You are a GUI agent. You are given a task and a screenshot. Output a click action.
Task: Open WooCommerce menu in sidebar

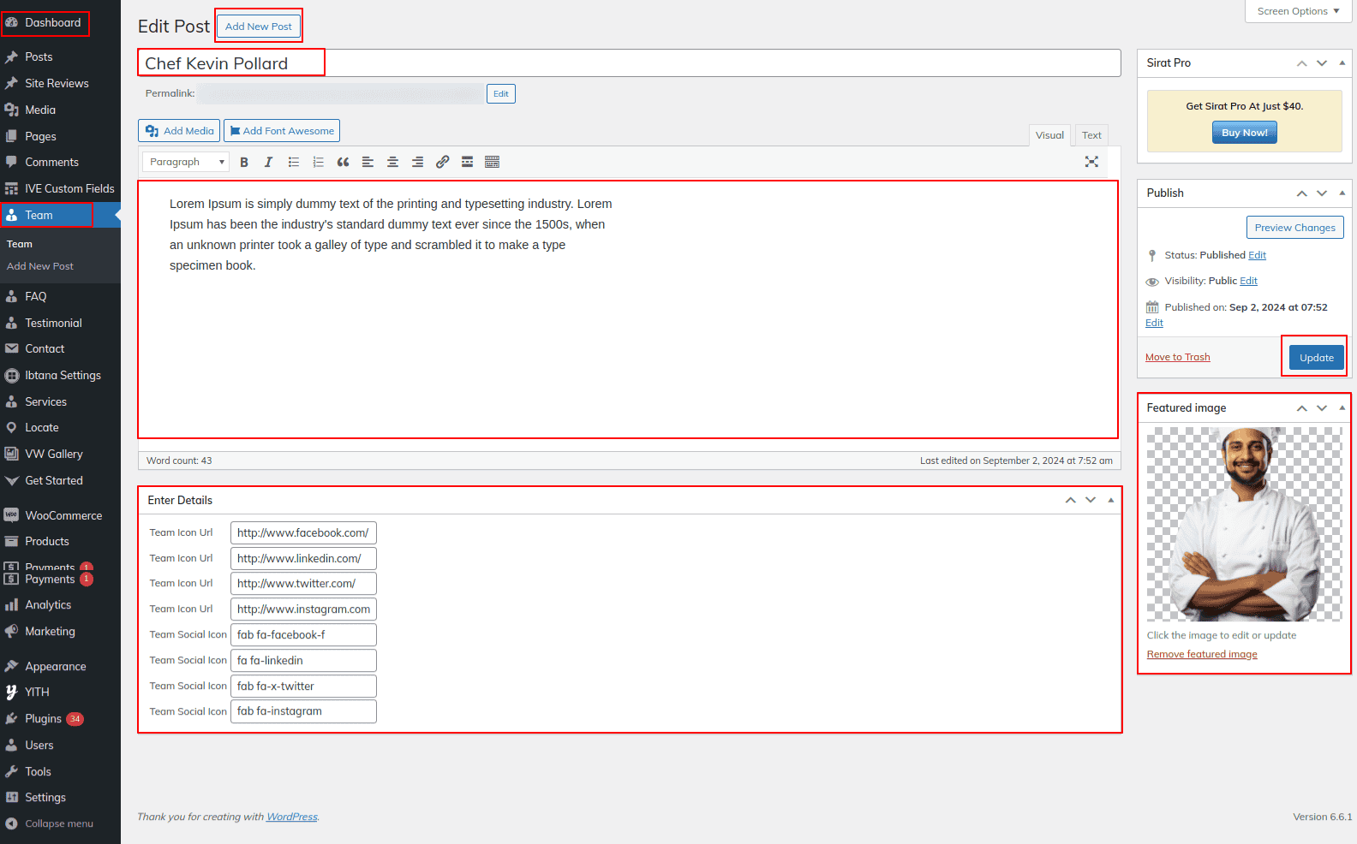[63, 515]
